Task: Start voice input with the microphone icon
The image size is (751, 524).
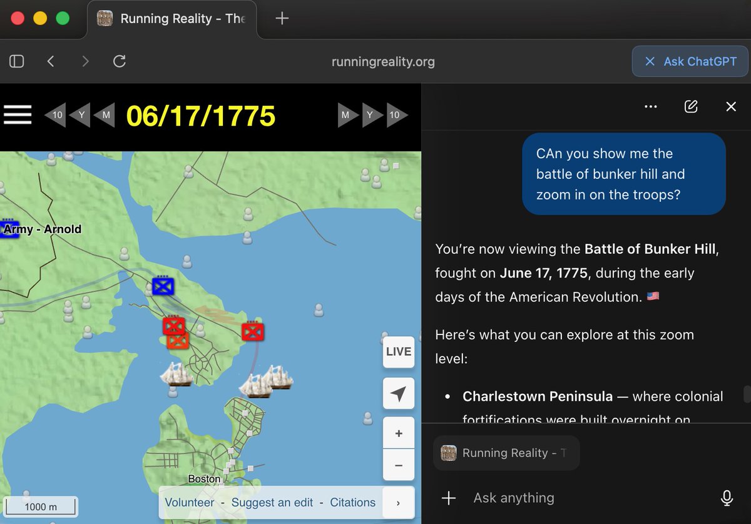Action: 727,498
